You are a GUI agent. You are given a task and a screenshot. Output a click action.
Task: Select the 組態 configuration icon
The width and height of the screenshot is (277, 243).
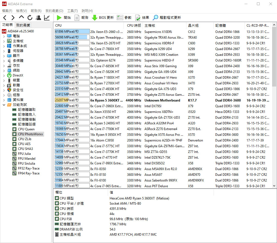9,95
